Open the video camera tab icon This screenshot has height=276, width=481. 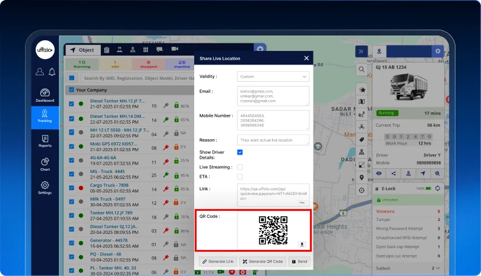tap(175, 49)
